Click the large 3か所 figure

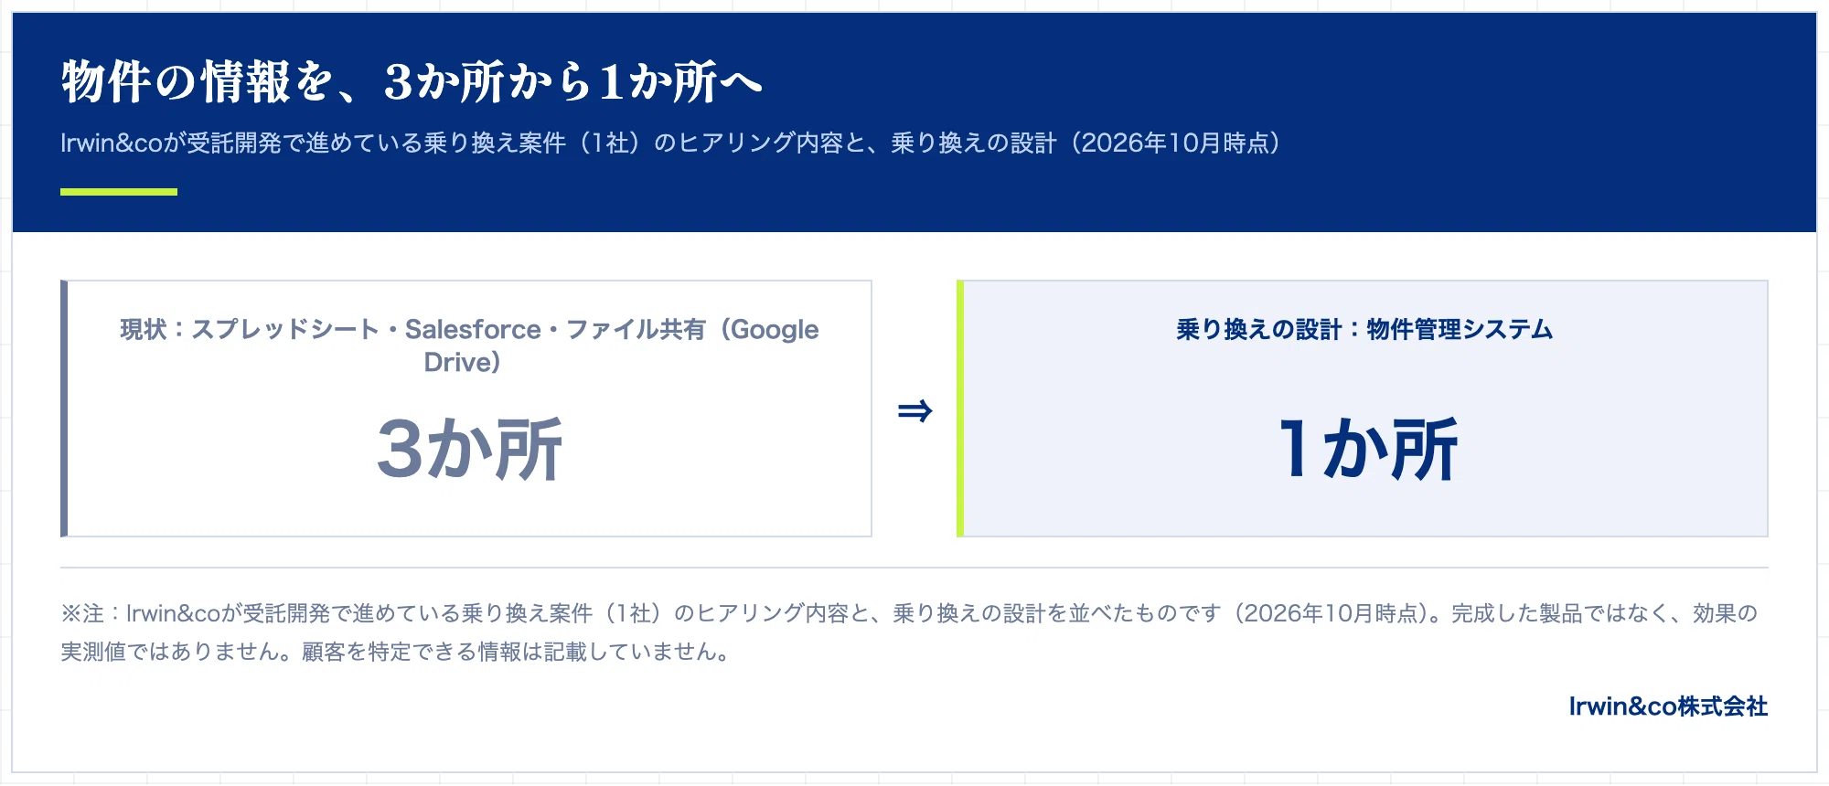tap(470, 449)
